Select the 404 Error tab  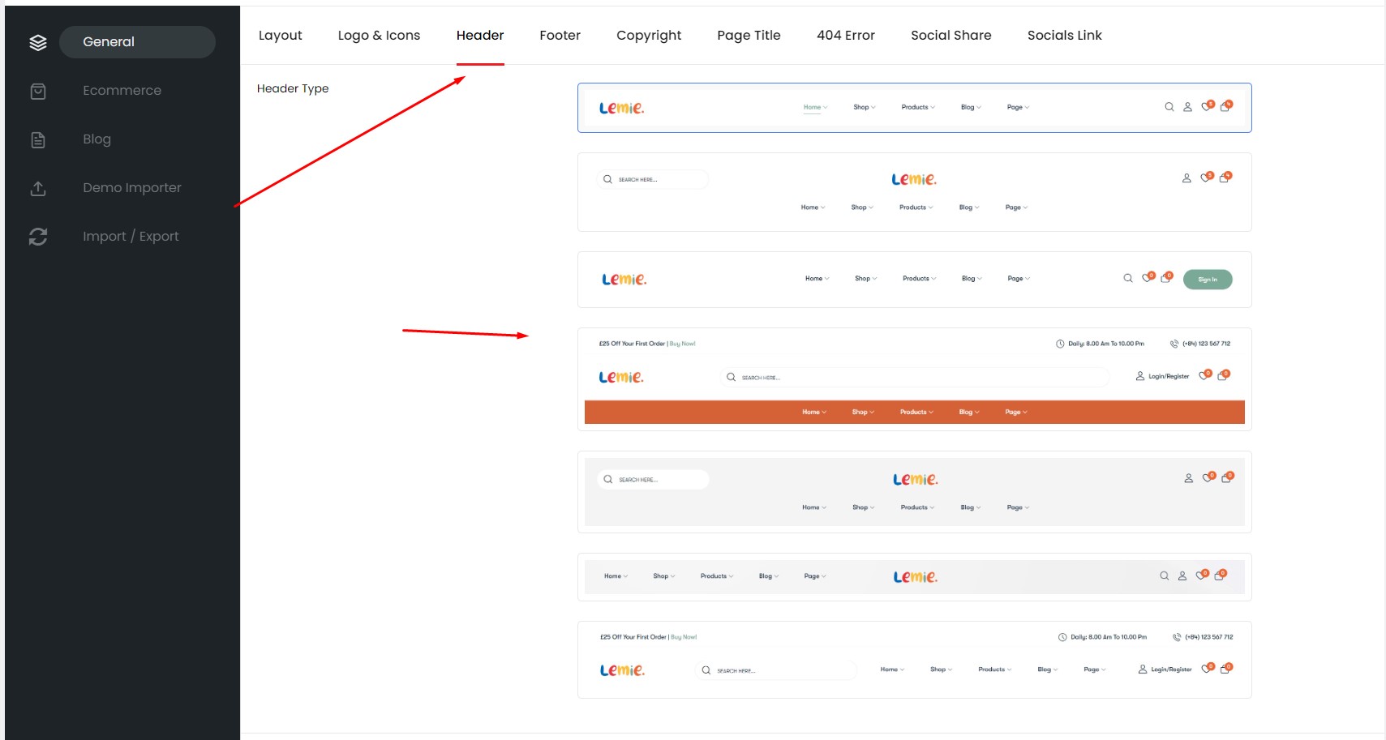[845, 36]
